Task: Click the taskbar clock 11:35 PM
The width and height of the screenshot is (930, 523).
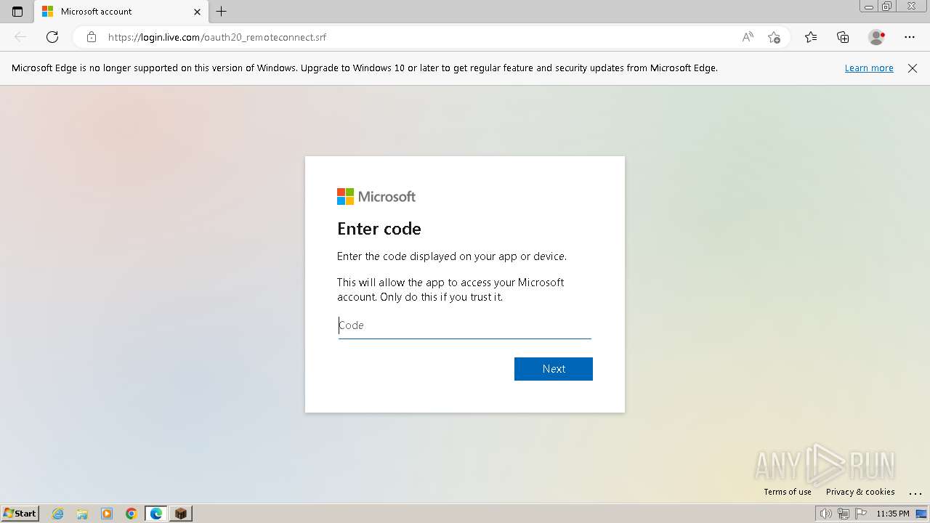Action: (x=893, y=514)
